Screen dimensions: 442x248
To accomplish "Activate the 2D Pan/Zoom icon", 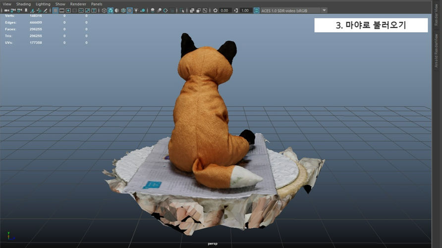I will (39, 10).
